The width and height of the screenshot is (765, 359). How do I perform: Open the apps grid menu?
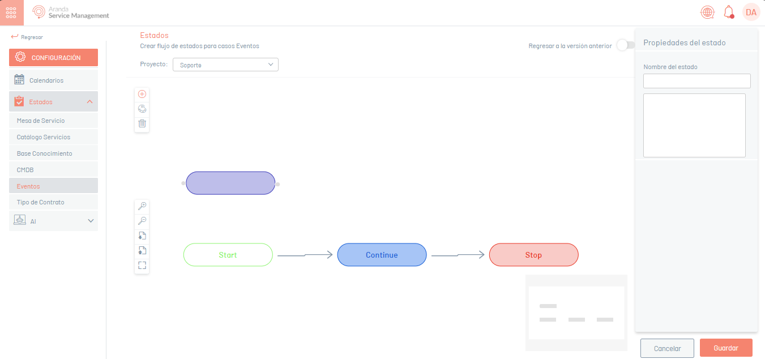pyautogui.click(x=11, y=12)
